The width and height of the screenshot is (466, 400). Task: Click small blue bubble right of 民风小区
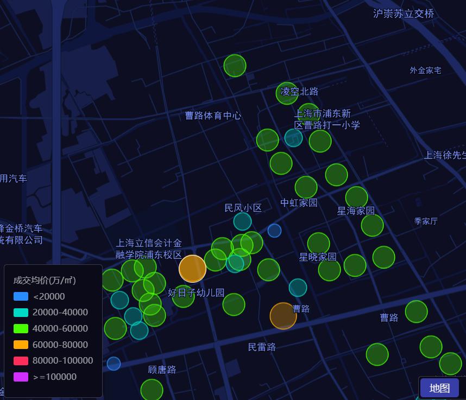(274, 231)
